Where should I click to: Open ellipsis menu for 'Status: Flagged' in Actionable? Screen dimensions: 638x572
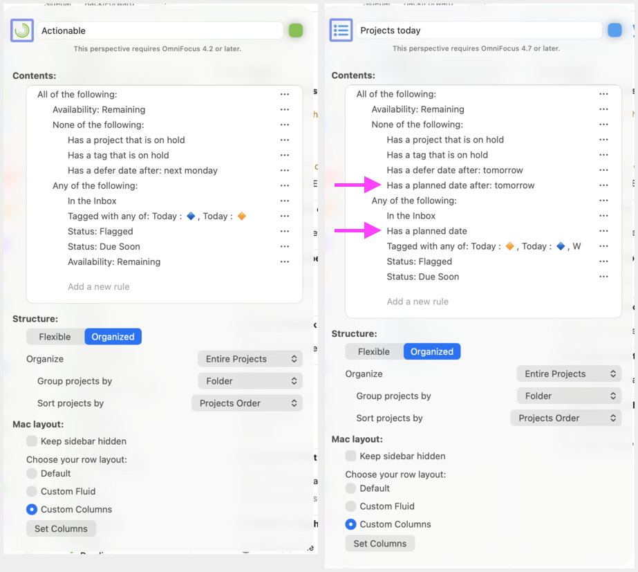point(284,232)
